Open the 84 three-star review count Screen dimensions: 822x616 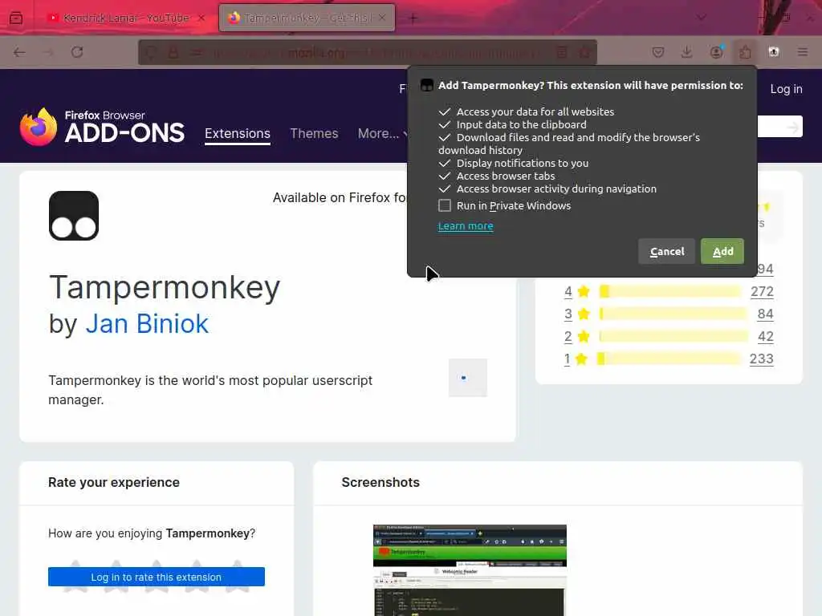tap(765, 314)
